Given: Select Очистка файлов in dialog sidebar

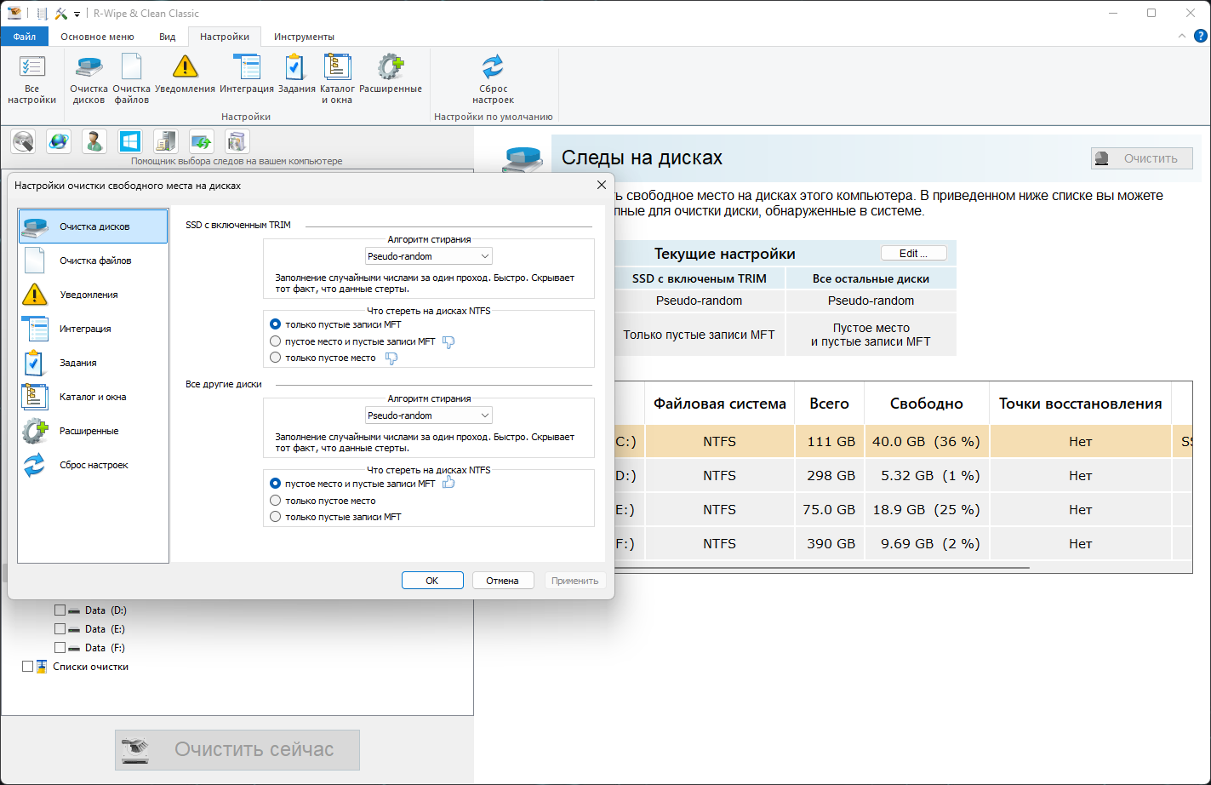Looking at the screenshot, I should (94, 261).
